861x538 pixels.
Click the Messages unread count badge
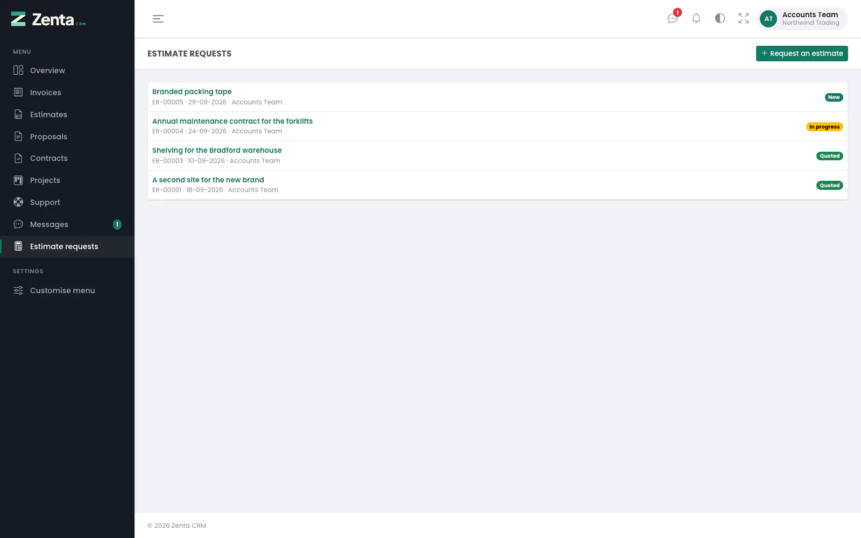pyautogui.click(x=117, y=224)
